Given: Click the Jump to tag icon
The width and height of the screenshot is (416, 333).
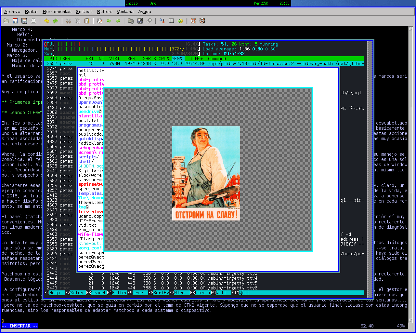Looking at the screenshot, I should click(180, 21).
